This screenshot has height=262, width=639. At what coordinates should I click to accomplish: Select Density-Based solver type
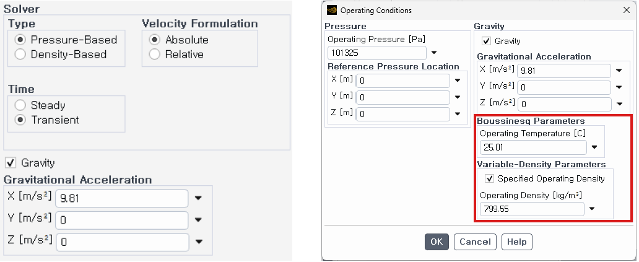coord(20,55)
